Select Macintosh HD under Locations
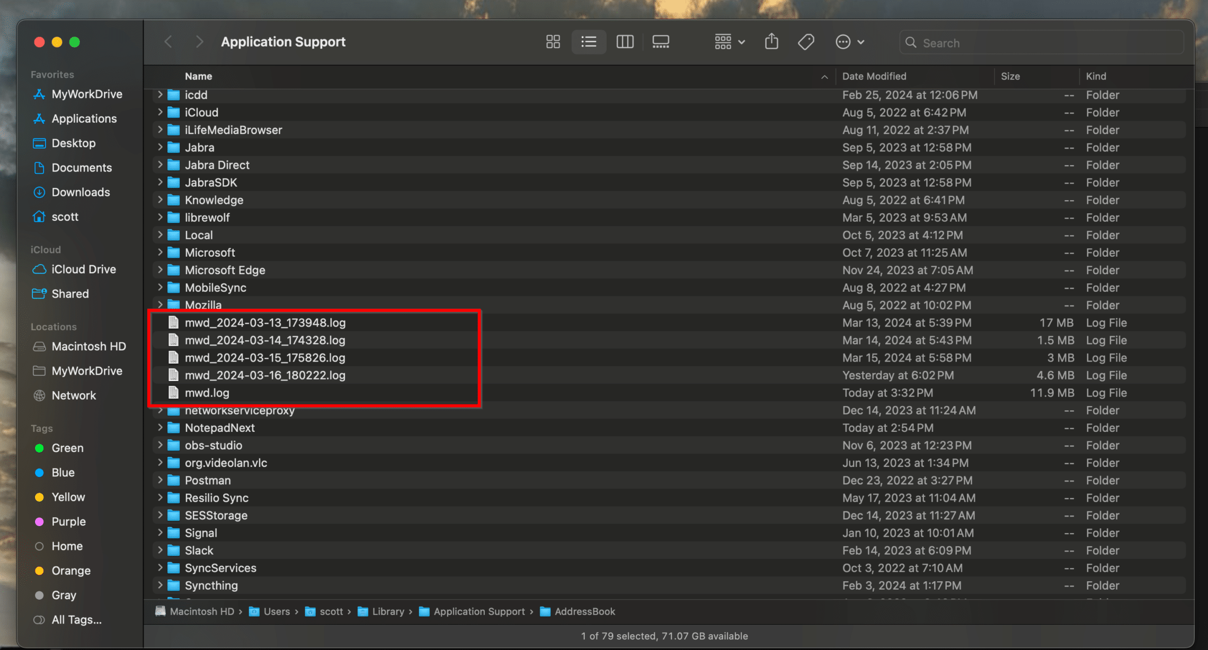 (x=88, y=346)
